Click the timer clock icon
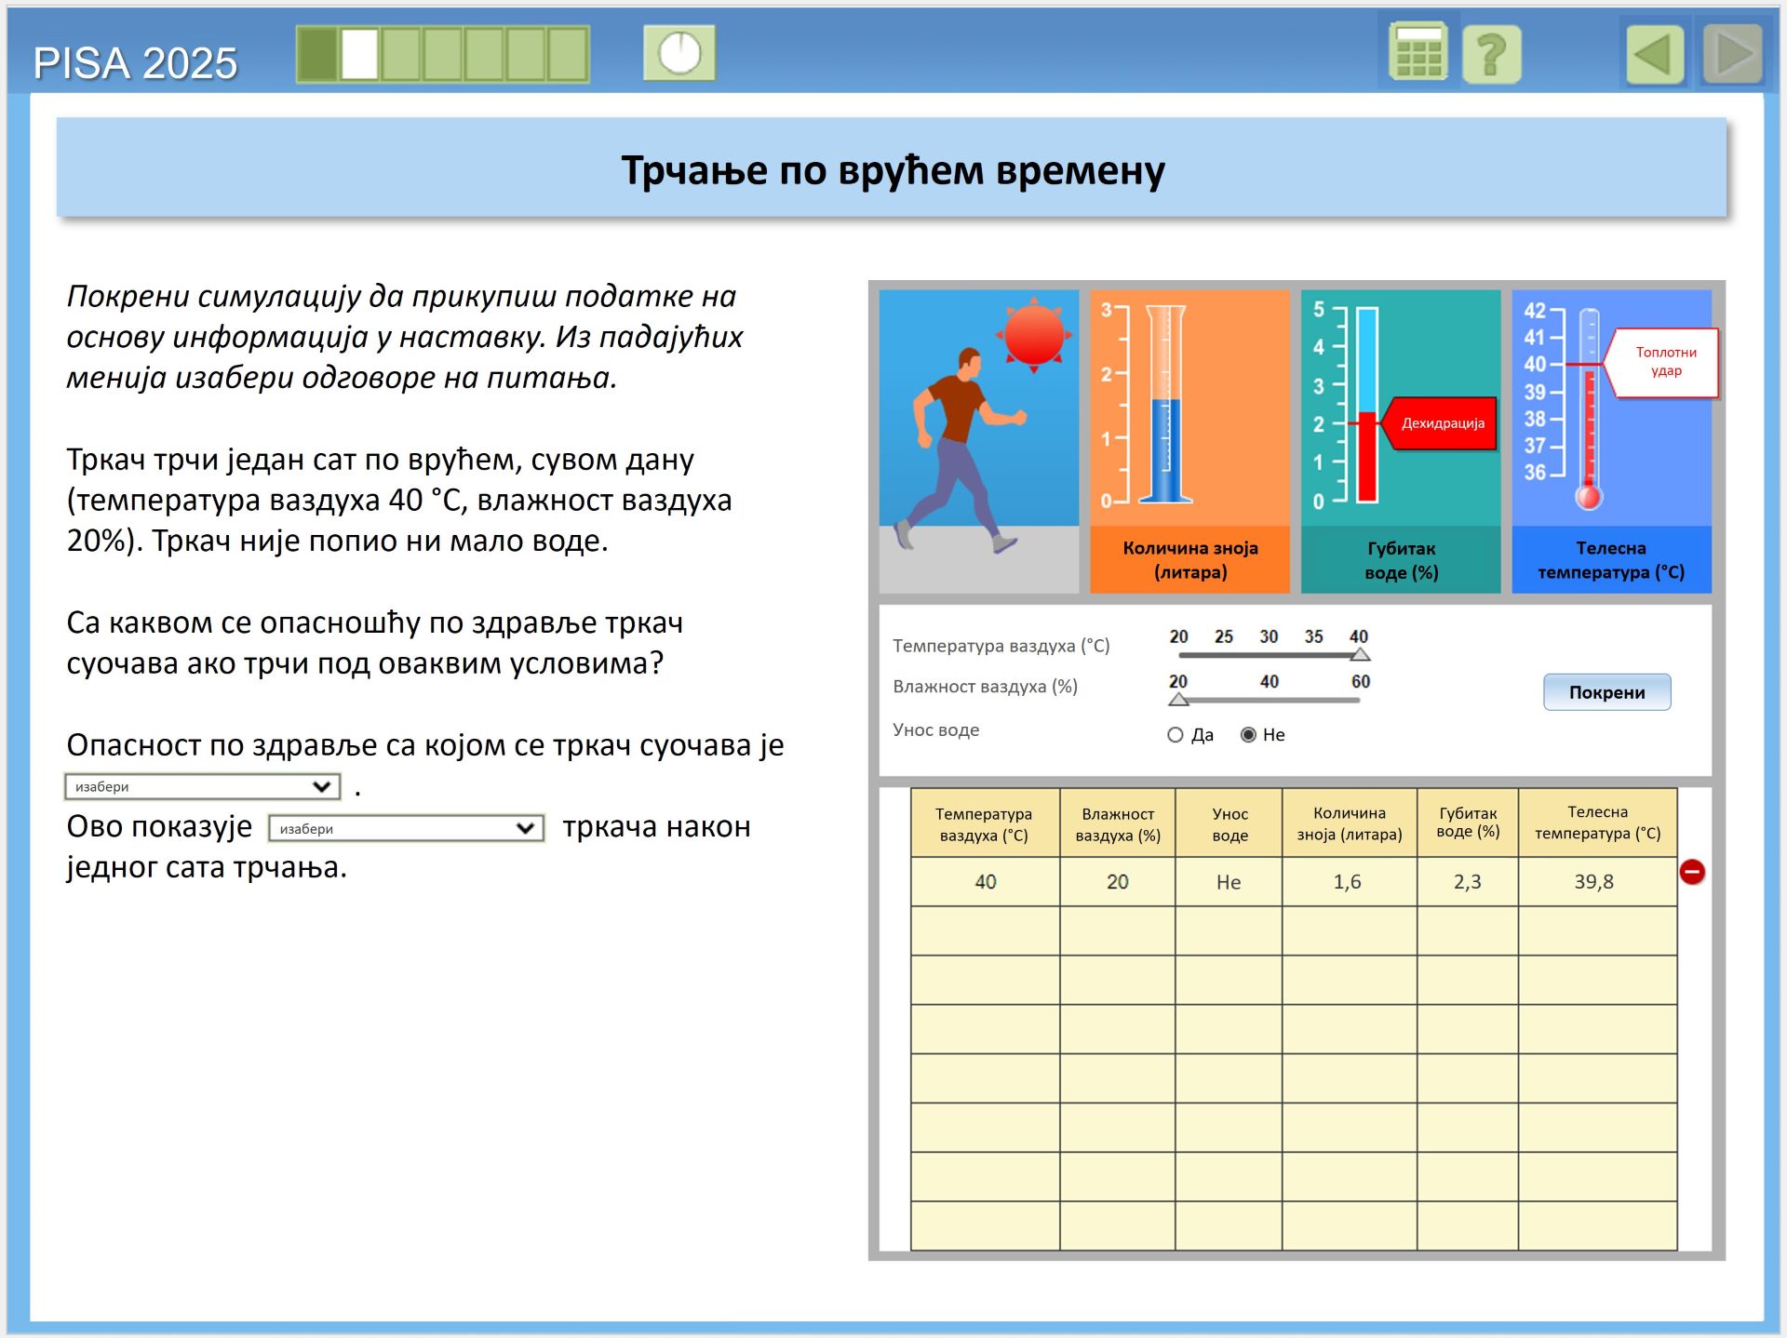 tap(679, 53)
